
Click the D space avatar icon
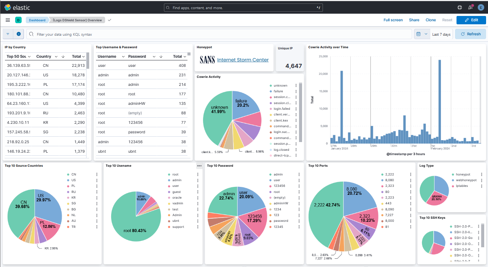[18, 20]
